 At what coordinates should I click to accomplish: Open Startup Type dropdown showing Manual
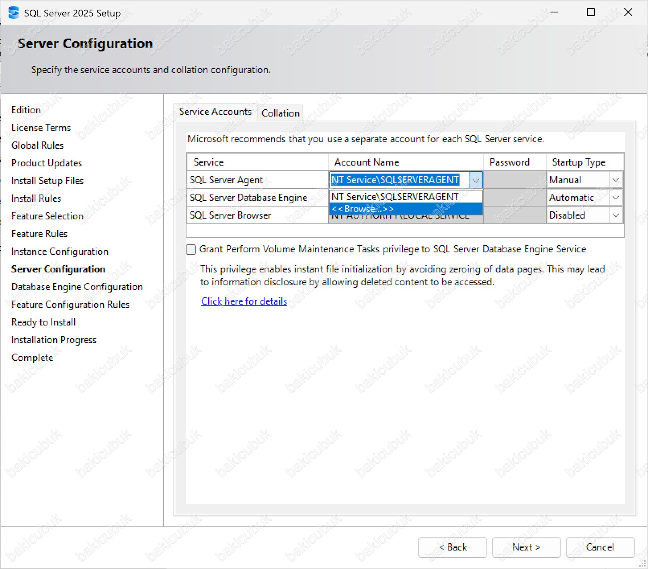(615, 180)
